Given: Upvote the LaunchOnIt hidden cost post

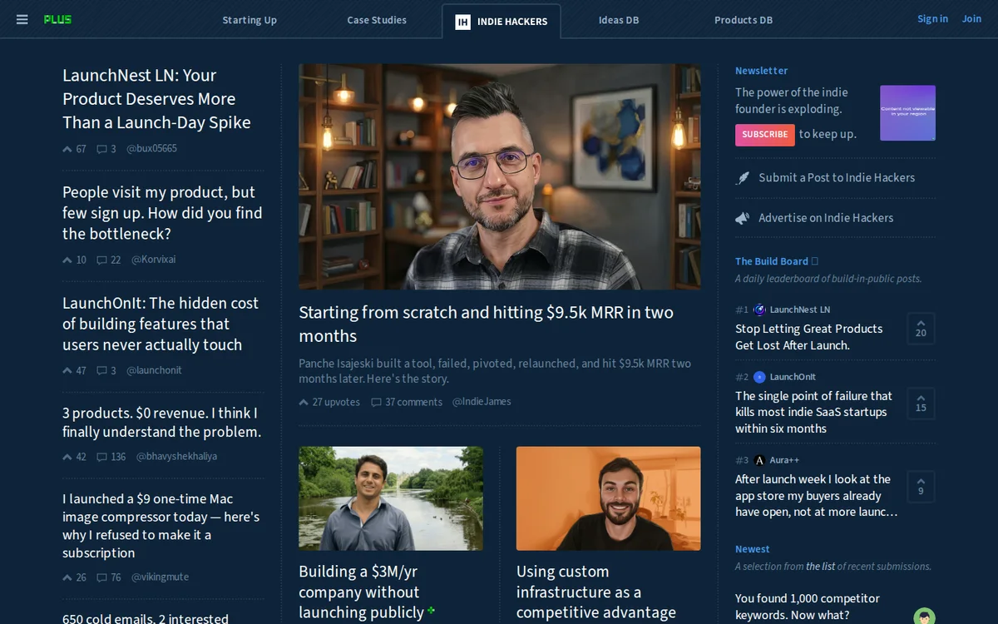Looking at the screenshot, I should coord(67,370).
